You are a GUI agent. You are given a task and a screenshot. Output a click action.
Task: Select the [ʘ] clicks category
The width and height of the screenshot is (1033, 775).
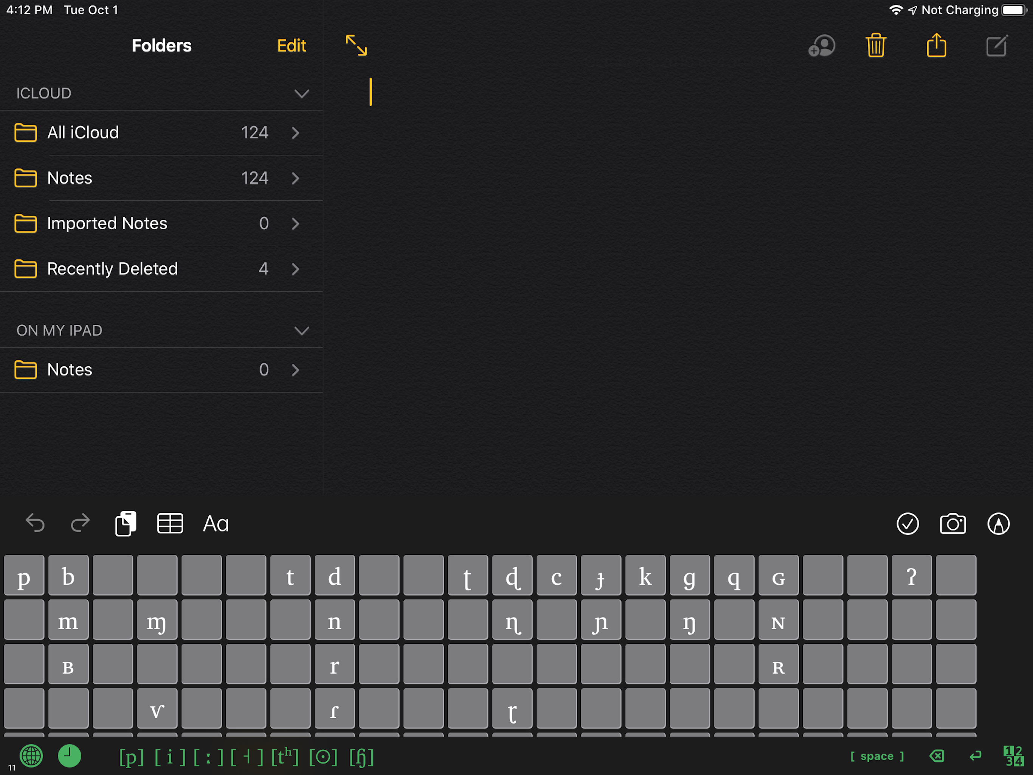pos(323,757)
